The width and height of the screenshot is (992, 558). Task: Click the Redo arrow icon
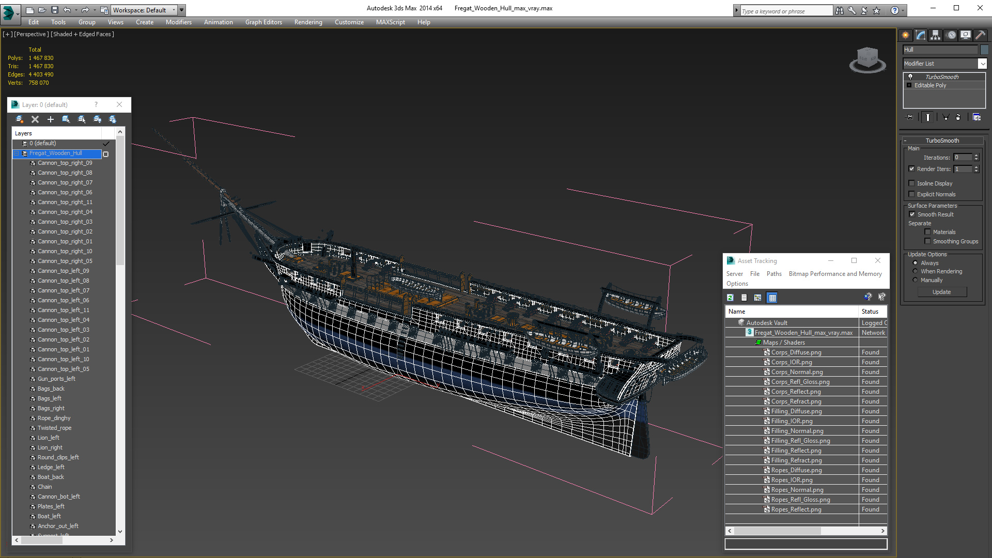click(85, 10)
